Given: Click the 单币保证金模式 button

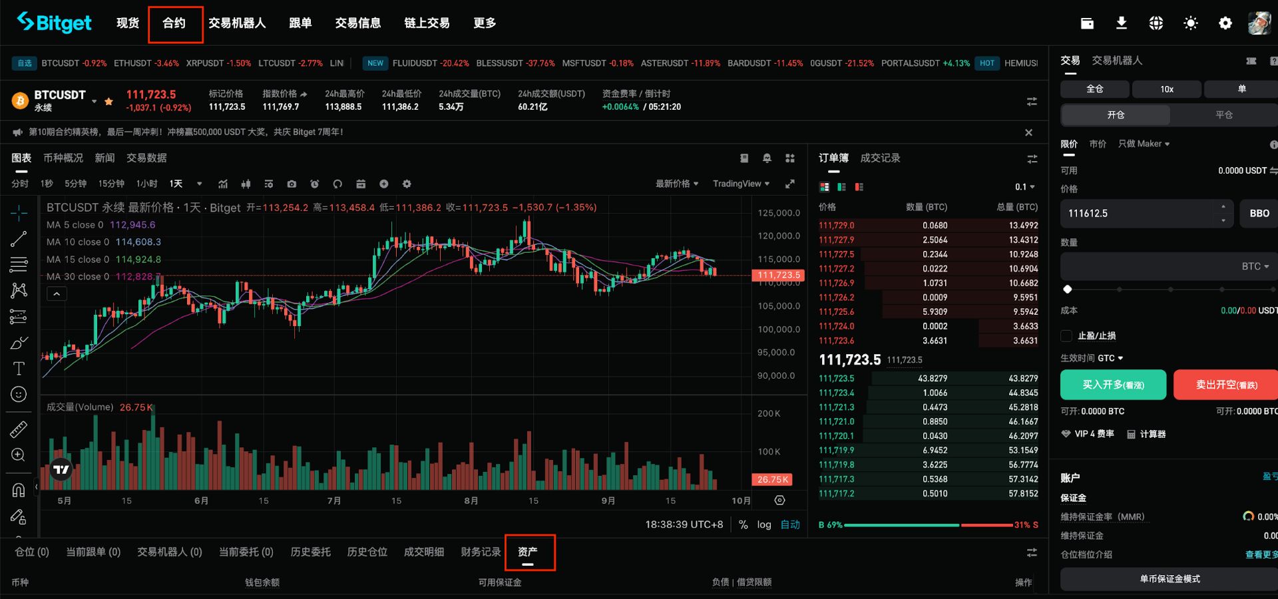Looking at the screenshot, I should (x=1169, y=579).
